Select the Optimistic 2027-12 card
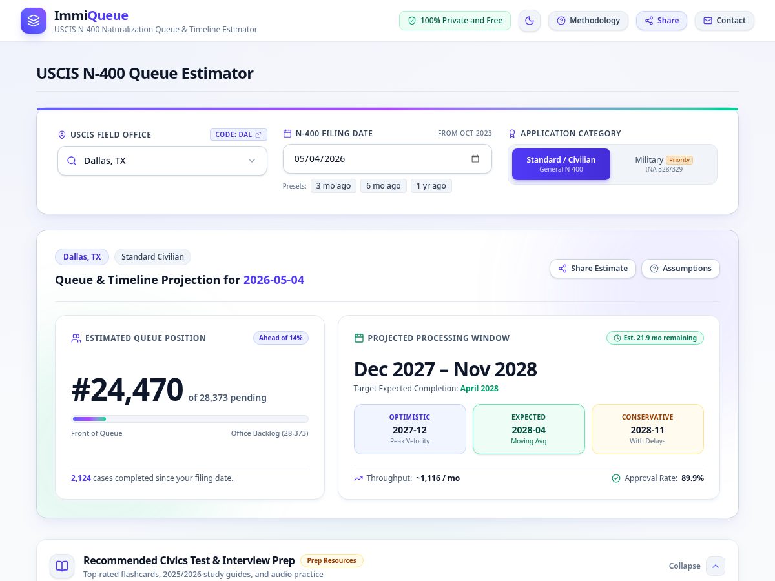 pos(409,429)
